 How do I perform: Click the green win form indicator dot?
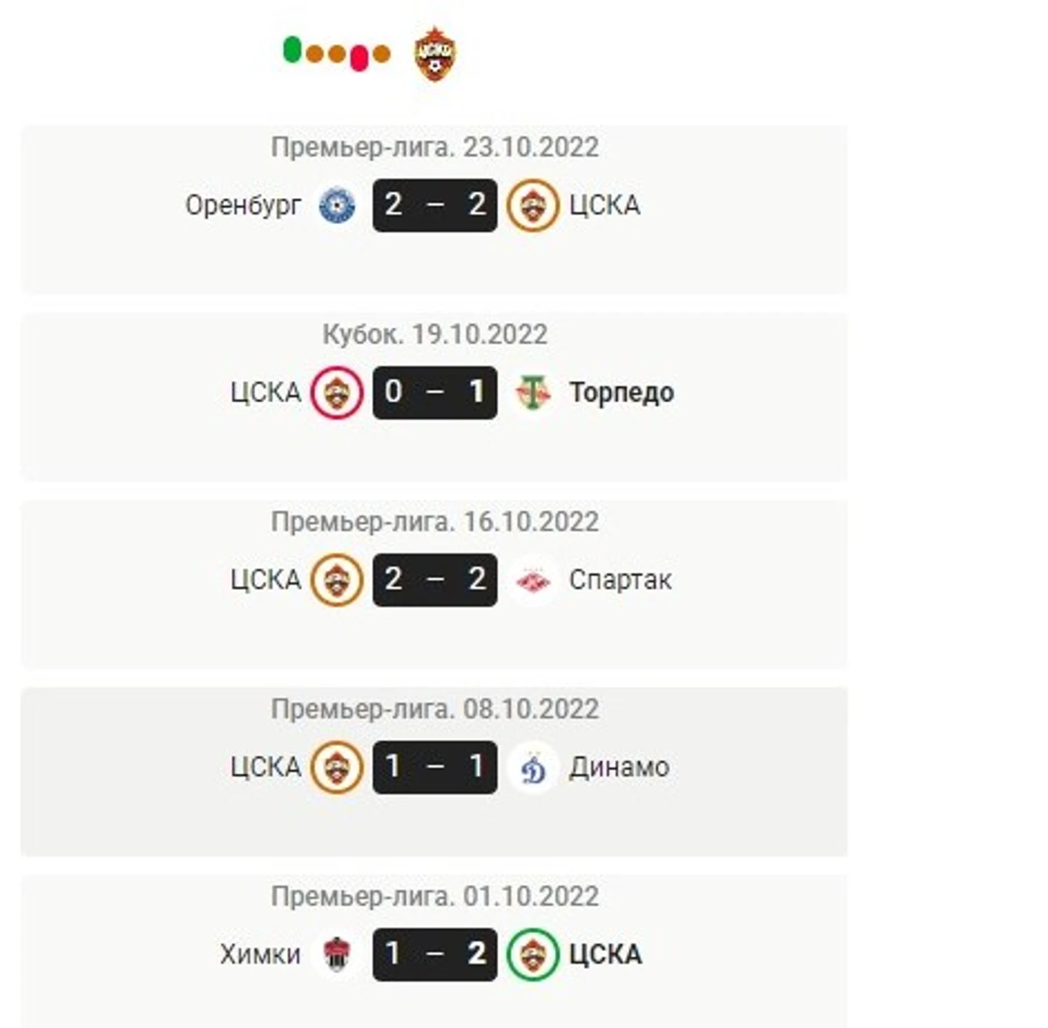[292, 50]
